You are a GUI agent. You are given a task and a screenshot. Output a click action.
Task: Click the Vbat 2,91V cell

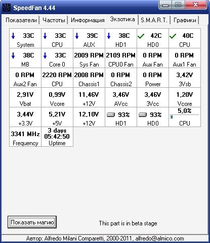click(25, 97)
